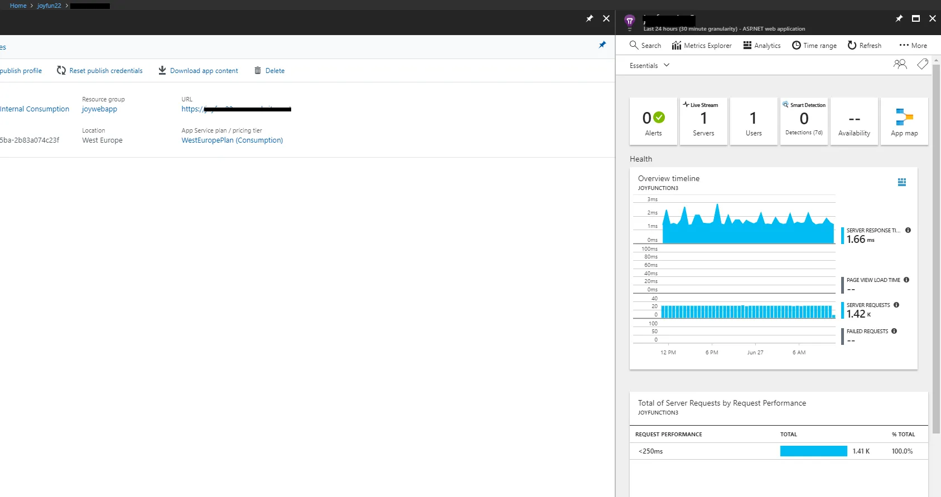Show info for Failed Requests
The width and height of the screenshot is (941, 497).
pyautogui.click(x=894, y=331)
